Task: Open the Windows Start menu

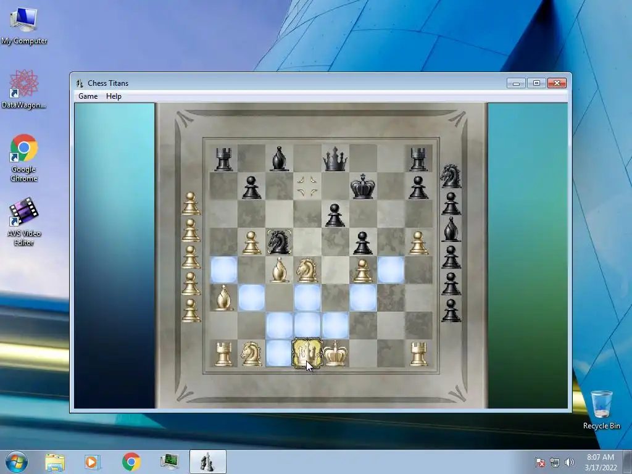Action: [17, 462]
